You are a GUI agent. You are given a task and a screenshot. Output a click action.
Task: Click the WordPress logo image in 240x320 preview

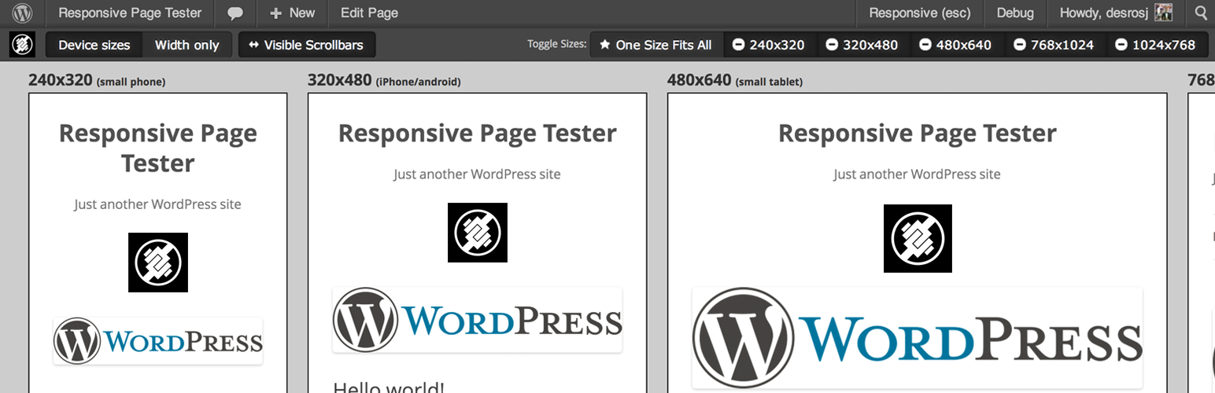click(158, 341)
